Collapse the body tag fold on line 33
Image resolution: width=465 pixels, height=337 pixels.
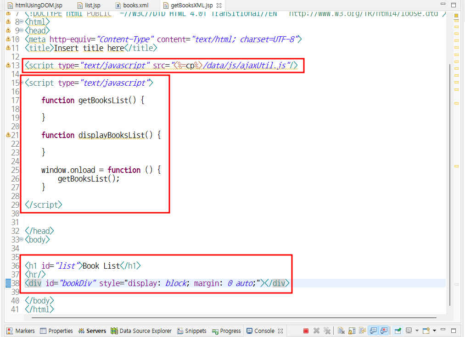coord(22,239)
